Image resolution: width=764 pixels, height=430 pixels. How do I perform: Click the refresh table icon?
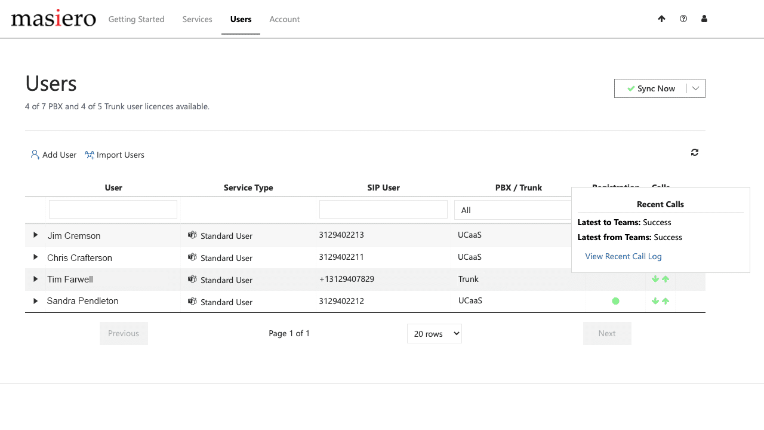pos(695,152)
